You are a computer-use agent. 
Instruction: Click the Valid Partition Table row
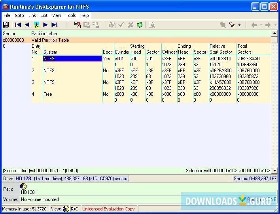point(136,40)
